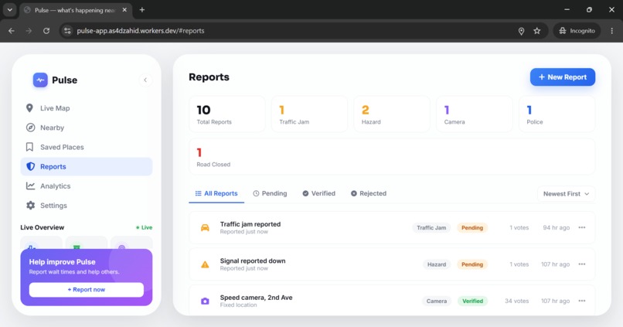Click the Settings gear icon
This screenshot has width=623, height=327.
pyautogui.click(x=30, y=206)
